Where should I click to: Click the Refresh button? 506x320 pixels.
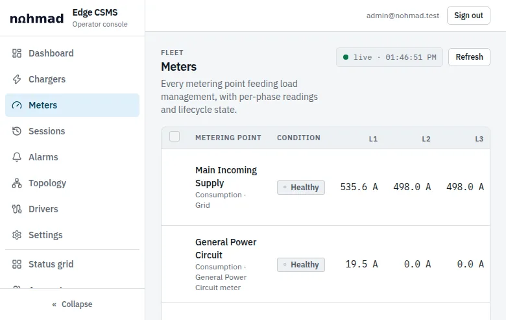pos(469,57)
